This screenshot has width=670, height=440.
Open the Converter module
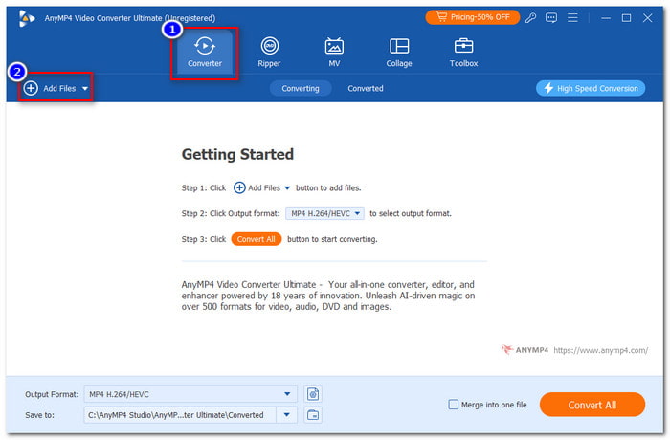click(x=205, y=53)
